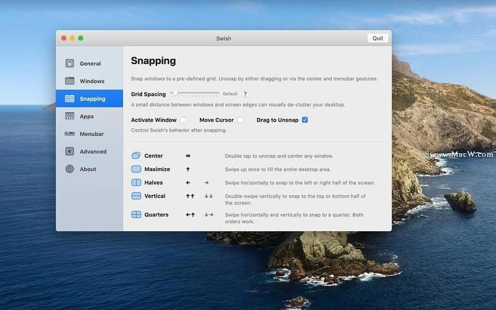Click the Grid Spacing slider track
The image size is (496, 310).
coord(194,94)
